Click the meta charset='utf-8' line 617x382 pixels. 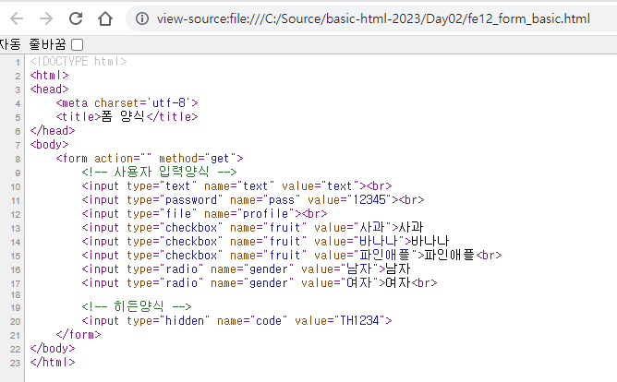pyautogui.click(x=127, y=103)
